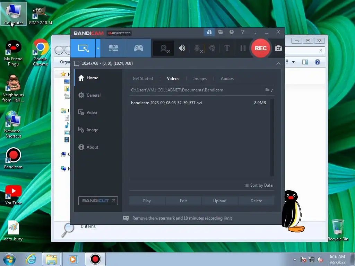Open Explorer window help icon
Viewport: 355px width, 266px height.
click(x=318, y=62)
